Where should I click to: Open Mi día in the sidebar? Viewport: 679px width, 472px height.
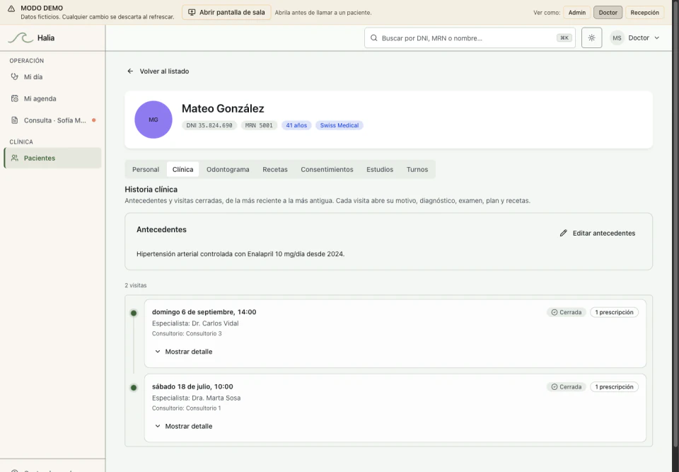coord(52,76)
